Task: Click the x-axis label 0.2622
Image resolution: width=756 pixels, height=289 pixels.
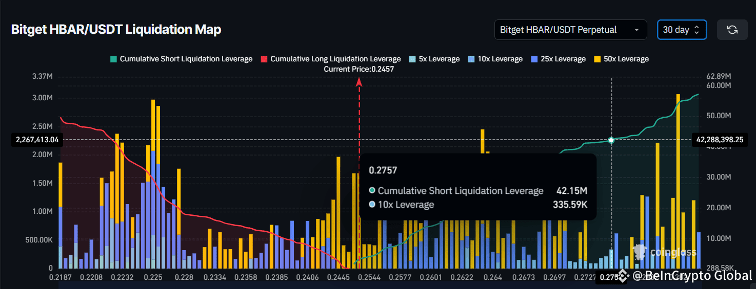Action: 462,277
